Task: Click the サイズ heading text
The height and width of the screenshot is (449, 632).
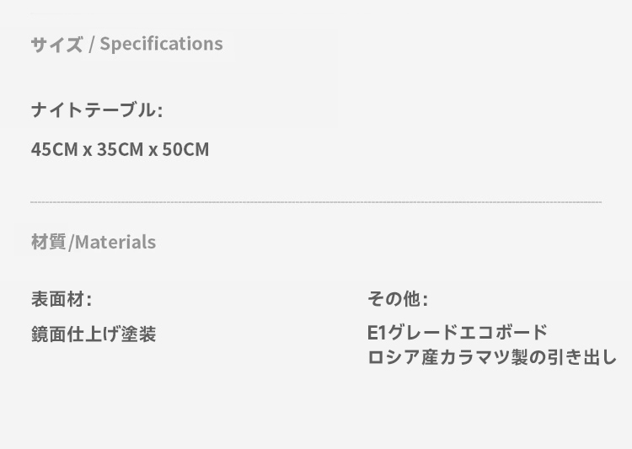Action: (x=56, y=44)
